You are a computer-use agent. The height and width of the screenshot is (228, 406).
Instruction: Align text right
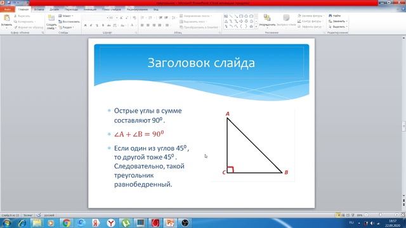[154, 25]
